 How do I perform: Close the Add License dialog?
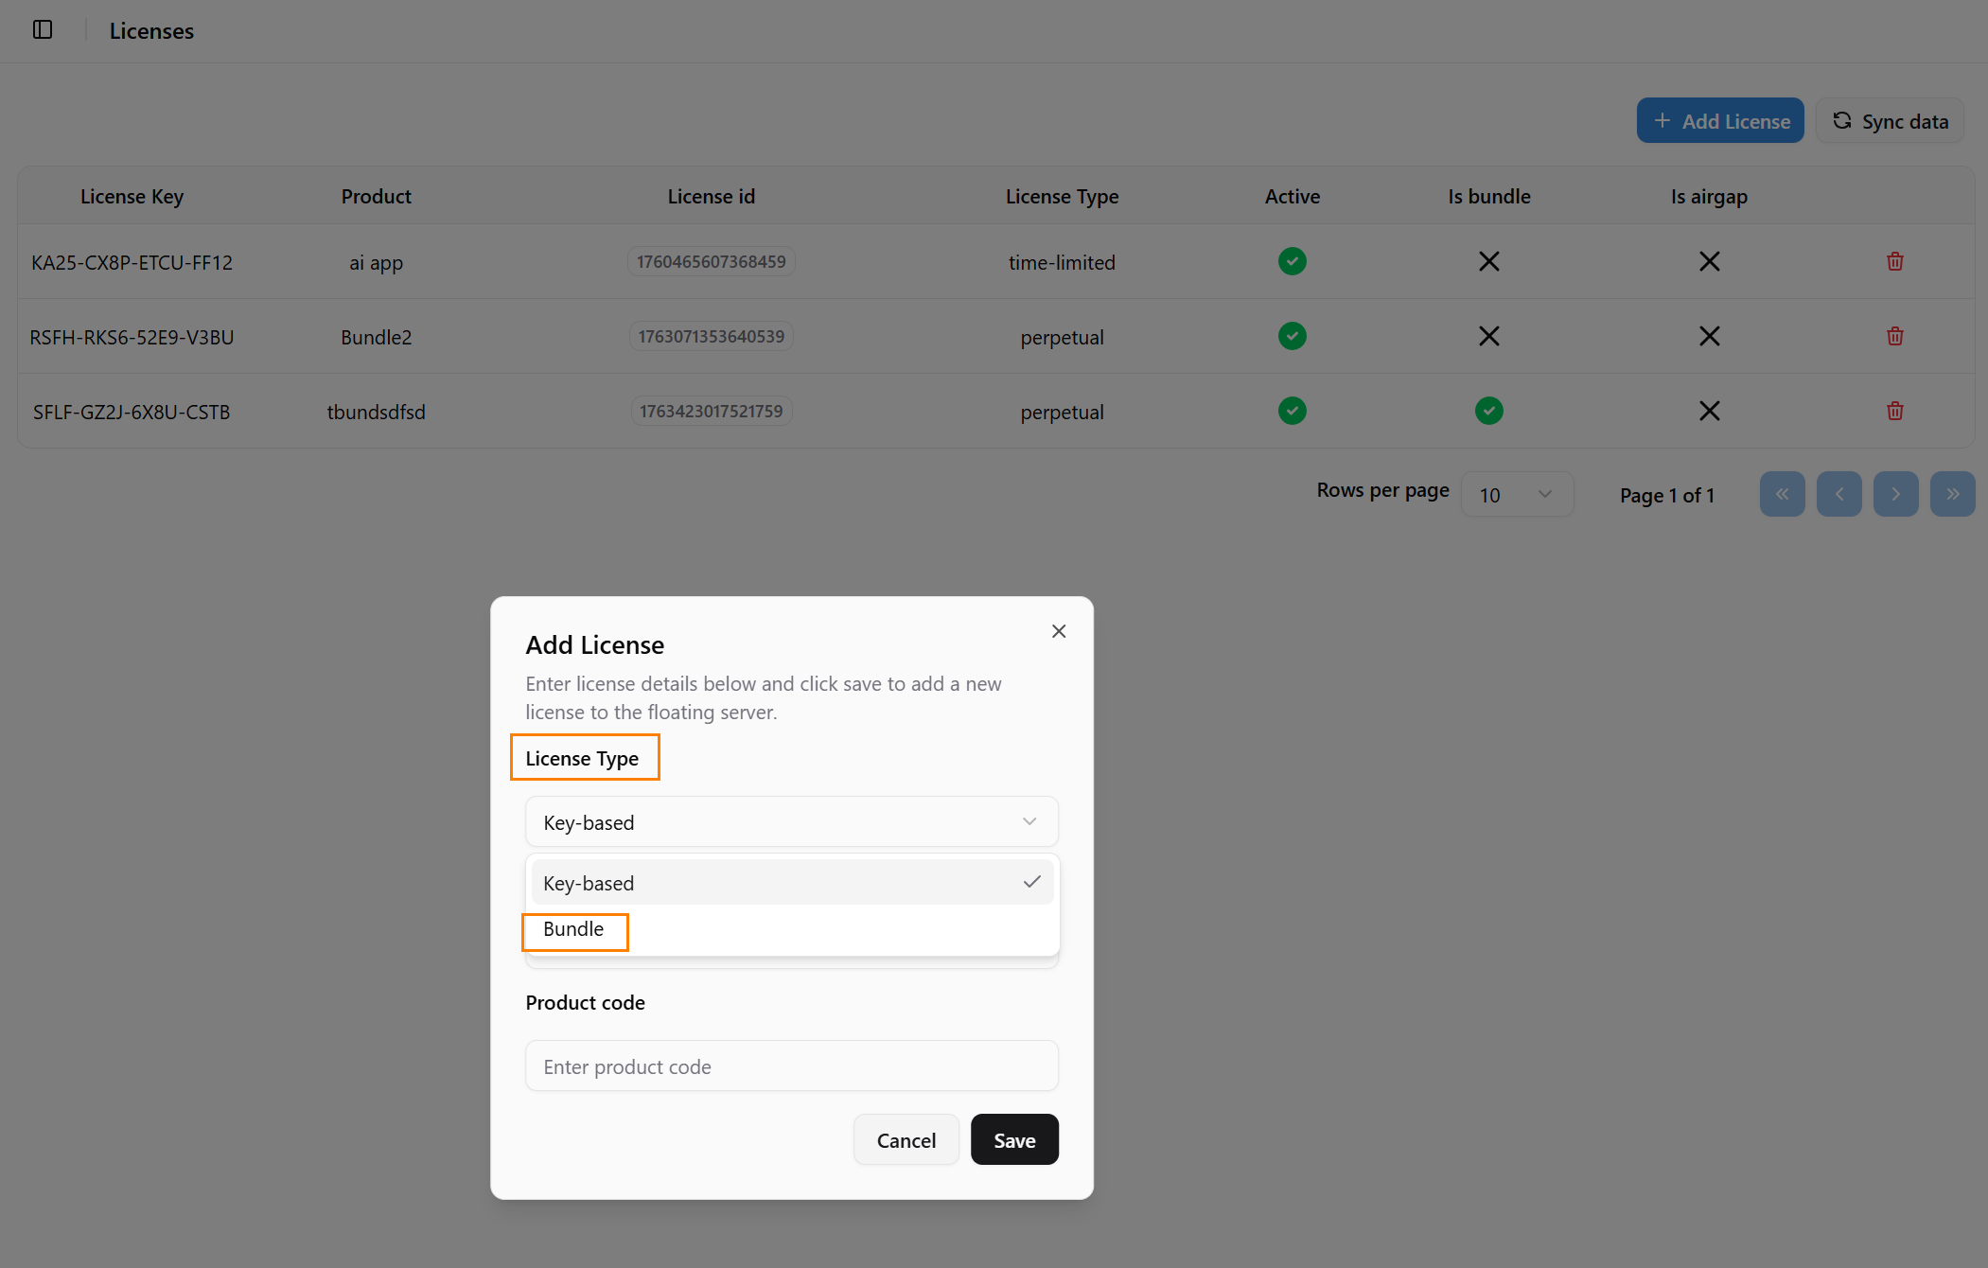1058,631
